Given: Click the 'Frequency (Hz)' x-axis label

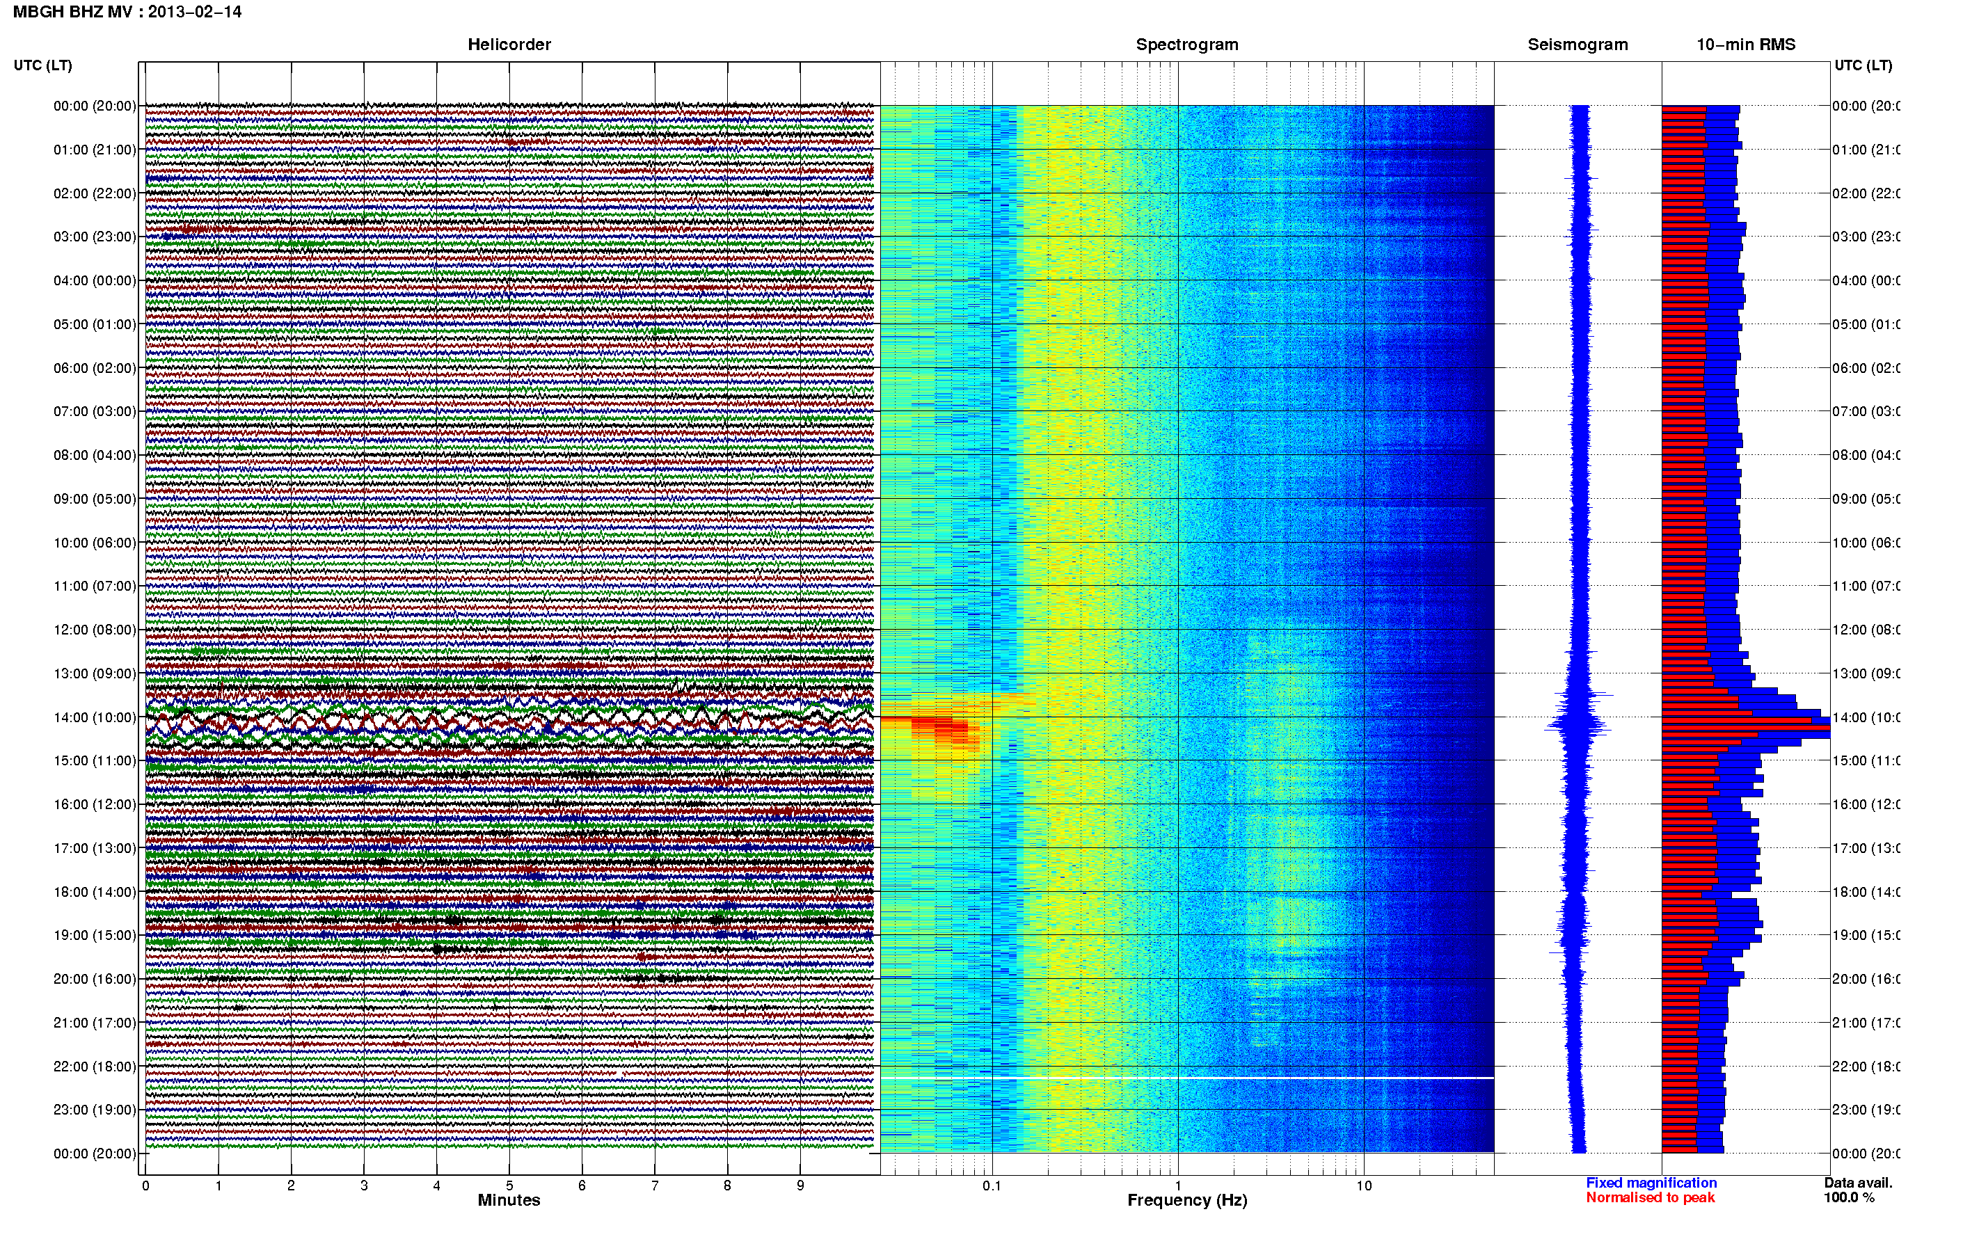Looking at the screenshot, I should 1187,1200.
